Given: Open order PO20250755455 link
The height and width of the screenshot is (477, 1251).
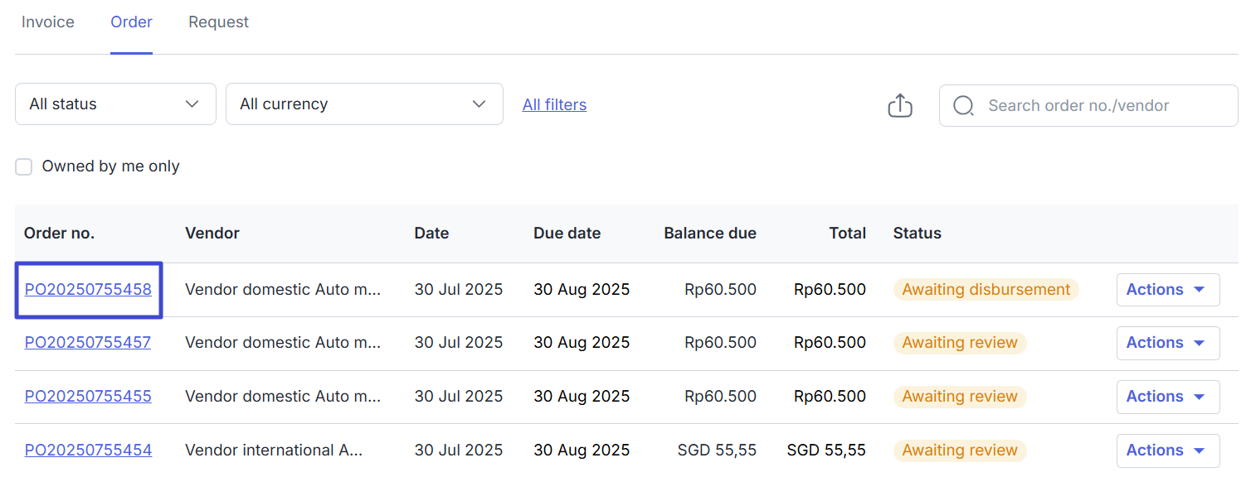Looking at the screenshot, I should (x=88, y=397).
